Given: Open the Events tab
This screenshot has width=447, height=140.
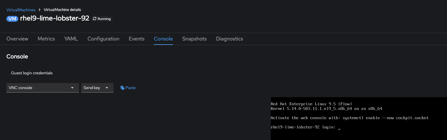Looking at the screenshot, I should click(x=136, y=39).
